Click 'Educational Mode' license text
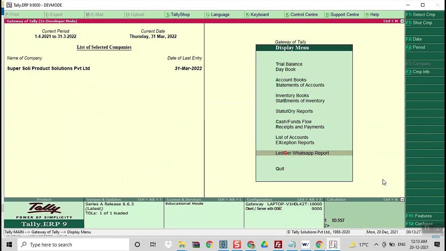 click(x=184, y=204)
